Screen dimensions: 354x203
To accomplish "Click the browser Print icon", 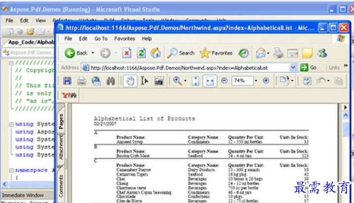I will (x=278, y=53).
